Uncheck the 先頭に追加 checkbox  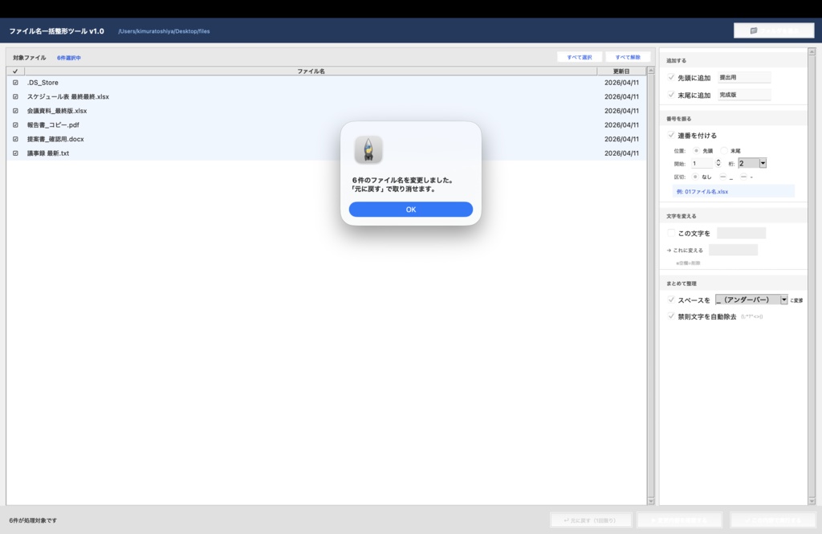[670, 77]
